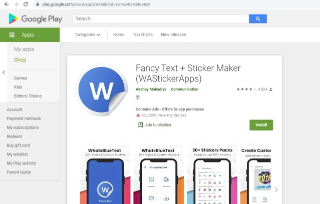This screenshot has width=320, height=204.
Task: Click the blue W app icon
Action: [102, 90]
